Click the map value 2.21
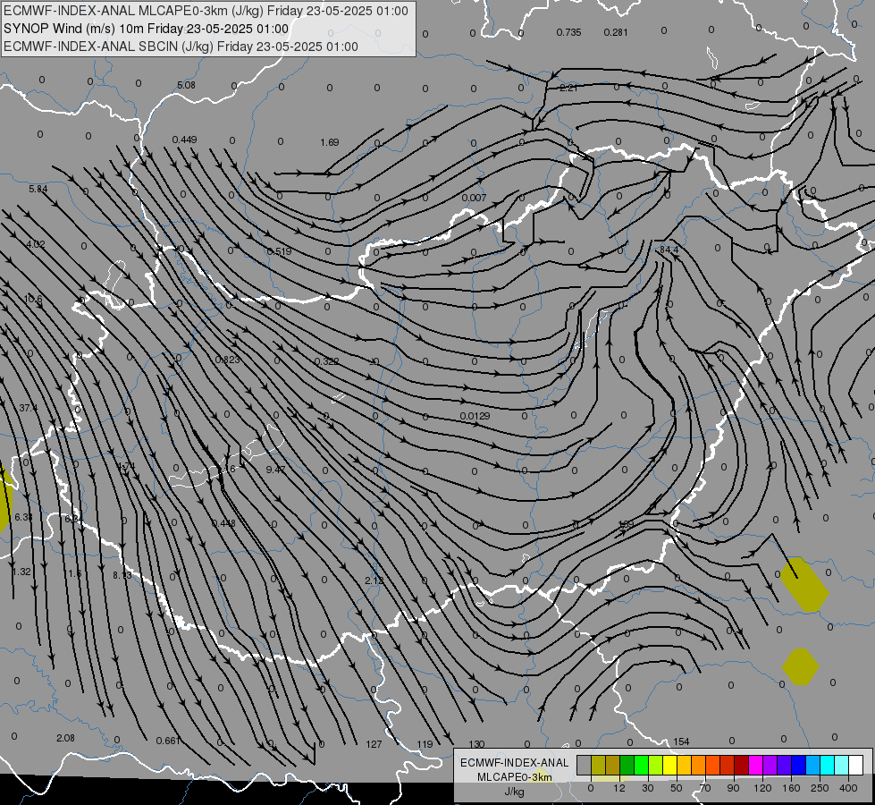 568,89
